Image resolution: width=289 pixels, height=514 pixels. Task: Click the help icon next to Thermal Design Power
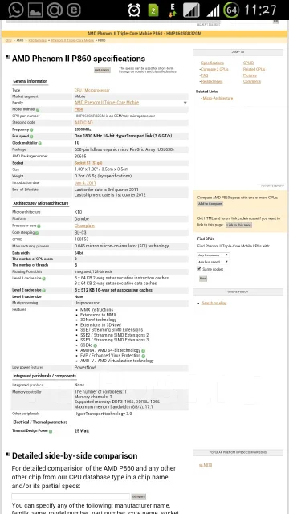[51, 431]
